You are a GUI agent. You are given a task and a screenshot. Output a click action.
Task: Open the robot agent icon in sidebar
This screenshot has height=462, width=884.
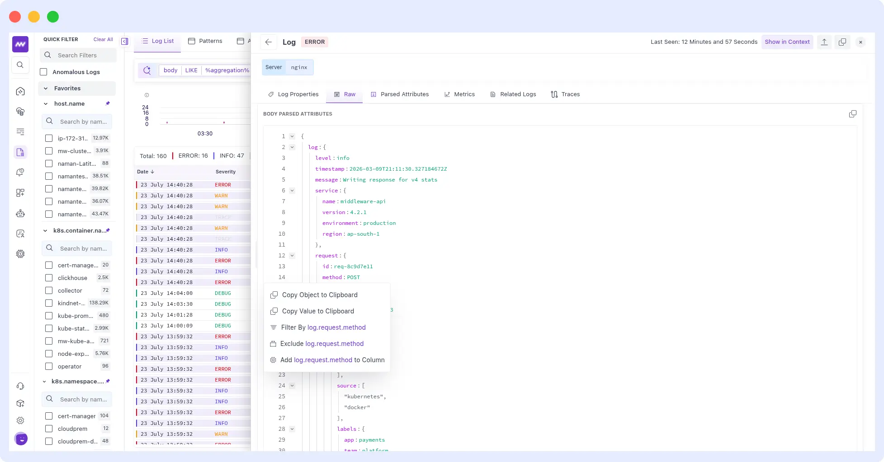click(20, 213)
